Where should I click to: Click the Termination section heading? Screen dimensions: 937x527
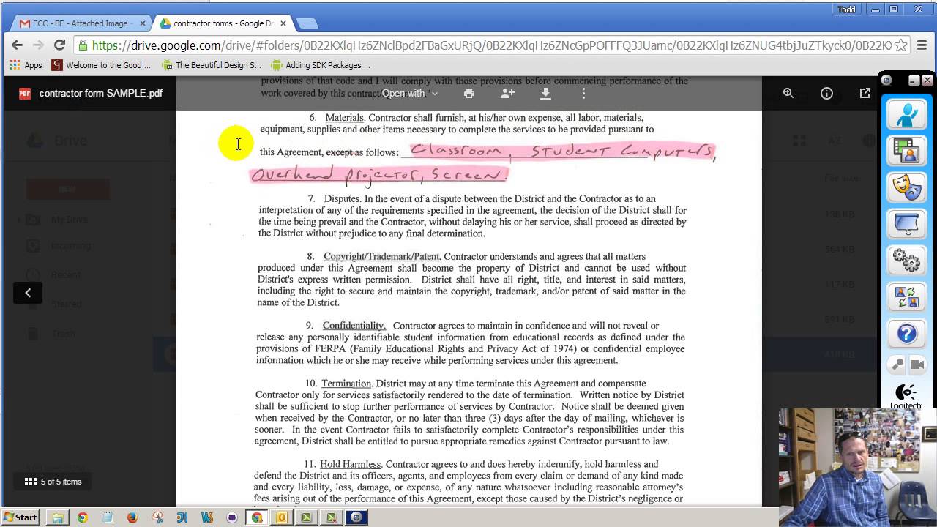(x=346, y=384)
